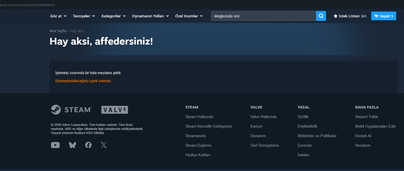Open Mobil Uygulamaları Edin link

(x=375, y=126)
